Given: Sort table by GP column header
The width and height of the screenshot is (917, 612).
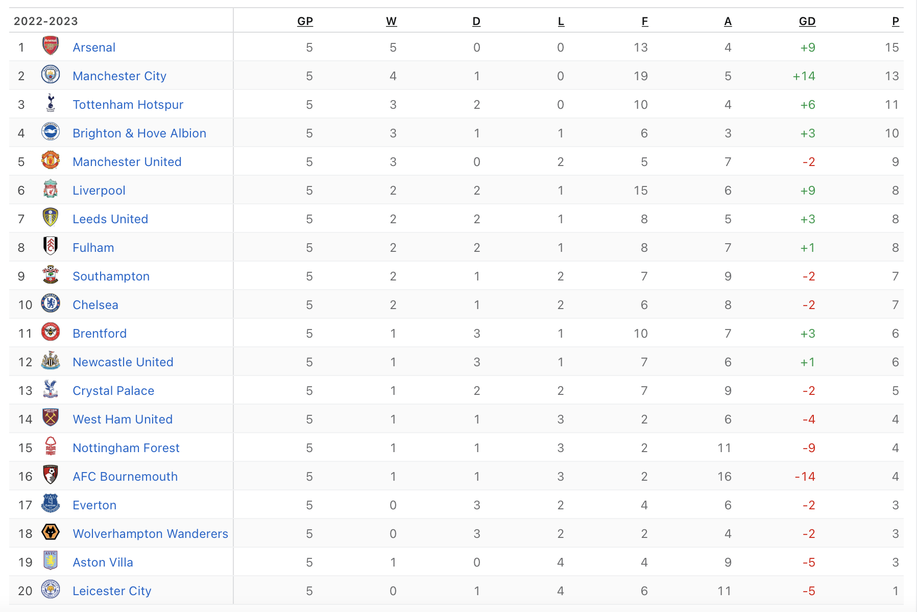Looking at the screenshot, I should [x=305, y=21].
